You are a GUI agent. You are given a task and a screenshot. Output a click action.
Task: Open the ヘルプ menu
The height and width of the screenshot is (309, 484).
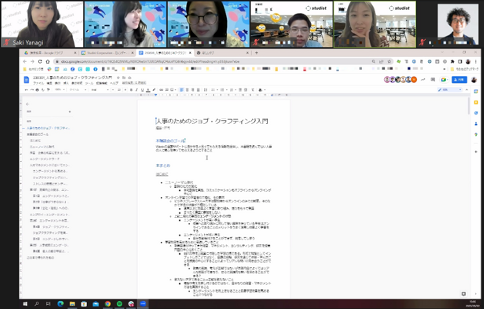click(x=114, y=83)
